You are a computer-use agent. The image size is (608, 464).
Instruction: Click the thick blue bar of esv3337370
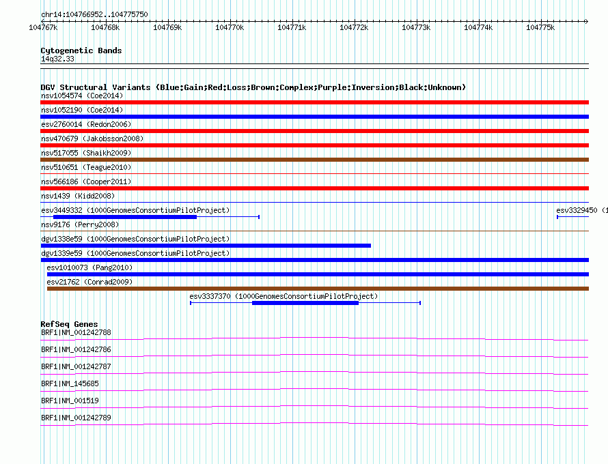[x=305, y=303]
